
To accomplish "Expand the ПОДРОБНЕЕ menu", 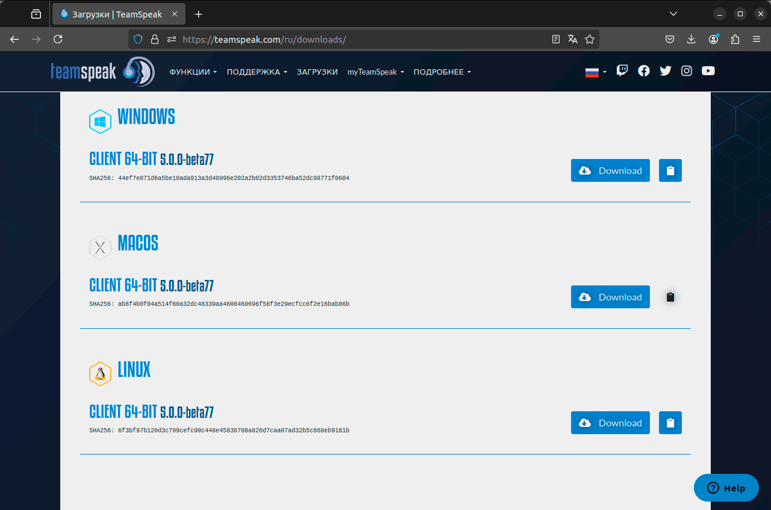I will (x=442, y=72).
